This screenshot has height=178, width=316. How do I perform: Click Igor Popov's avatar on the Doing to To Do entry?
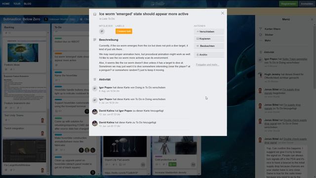click(x=95, y=89)
